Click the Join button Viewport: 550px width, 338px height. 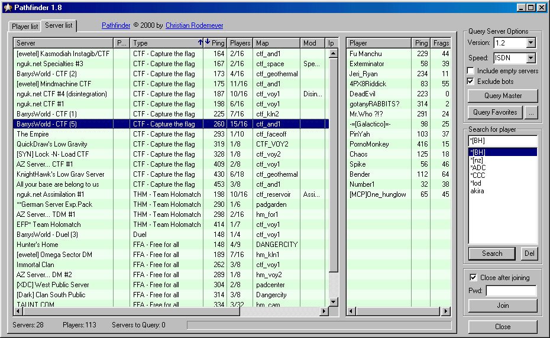tap(503, 305)
